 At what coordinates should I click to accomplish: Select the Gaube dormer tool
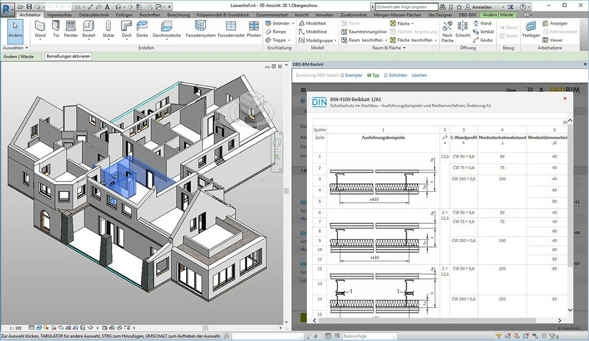tap(483, 40)
